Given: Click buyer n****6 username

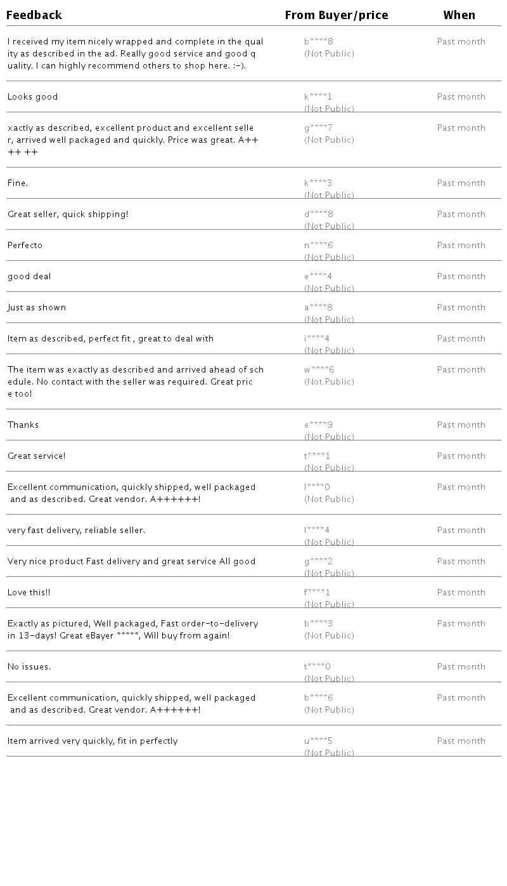Looking at the screenshot, I should [319, 246].
